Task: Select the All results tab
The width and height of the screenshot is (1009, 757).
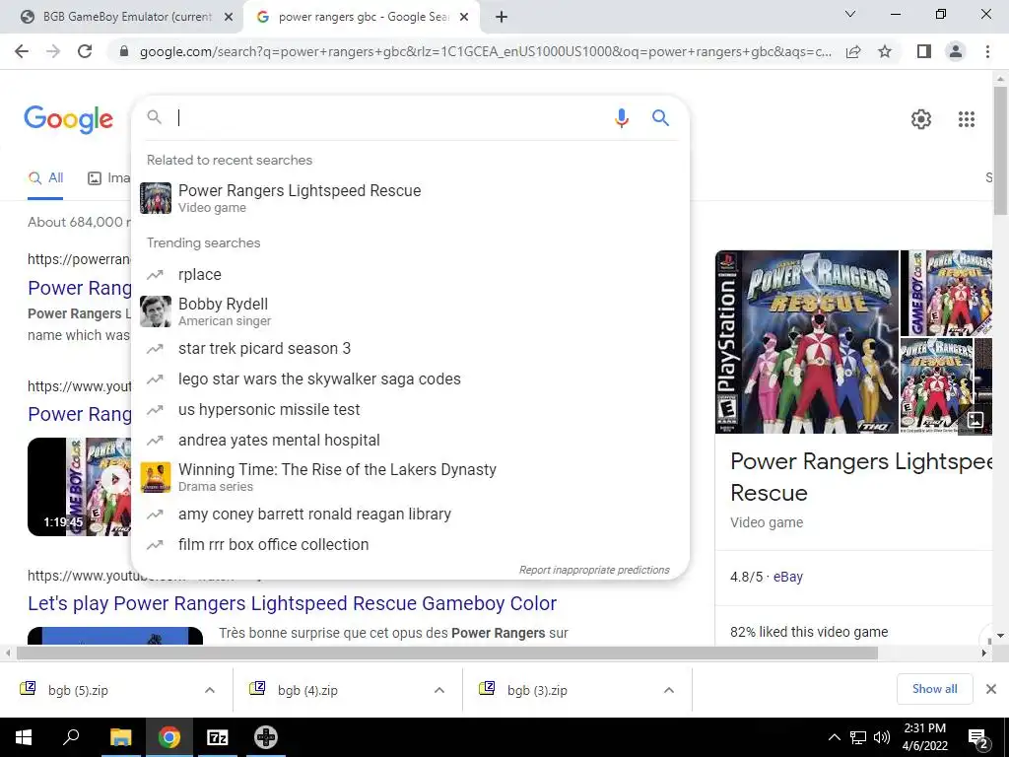Action: [x=45, y=178]
